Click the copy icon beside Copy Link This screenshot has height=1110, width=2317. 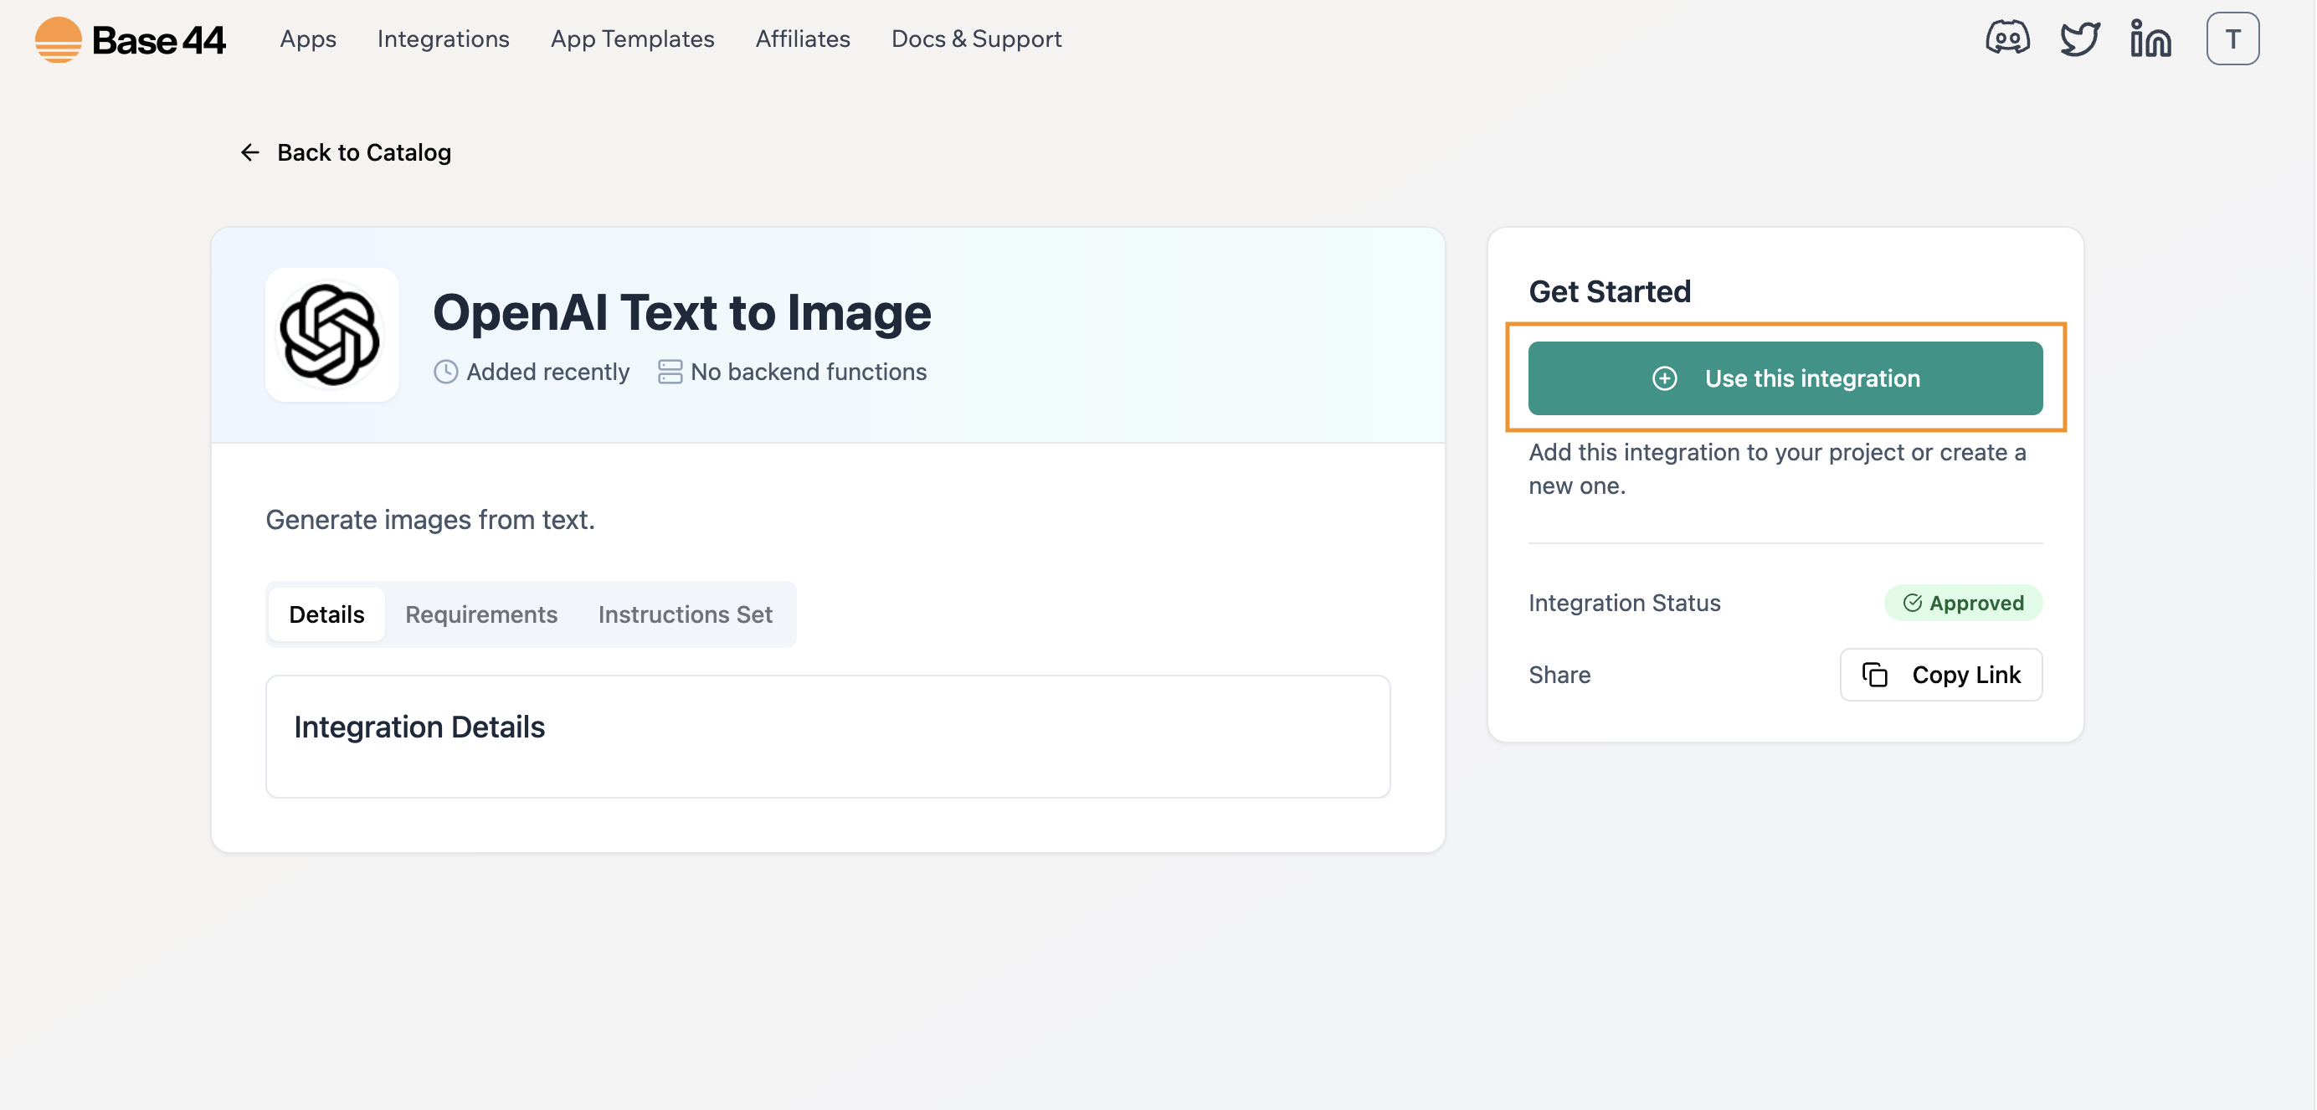pos(1874,675)
